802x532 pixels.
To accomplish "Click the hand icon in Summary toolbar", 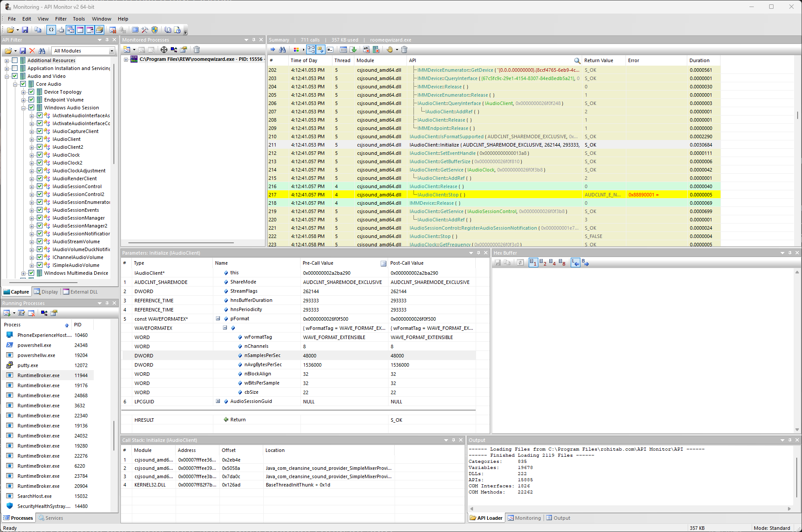I will (390, 49).
